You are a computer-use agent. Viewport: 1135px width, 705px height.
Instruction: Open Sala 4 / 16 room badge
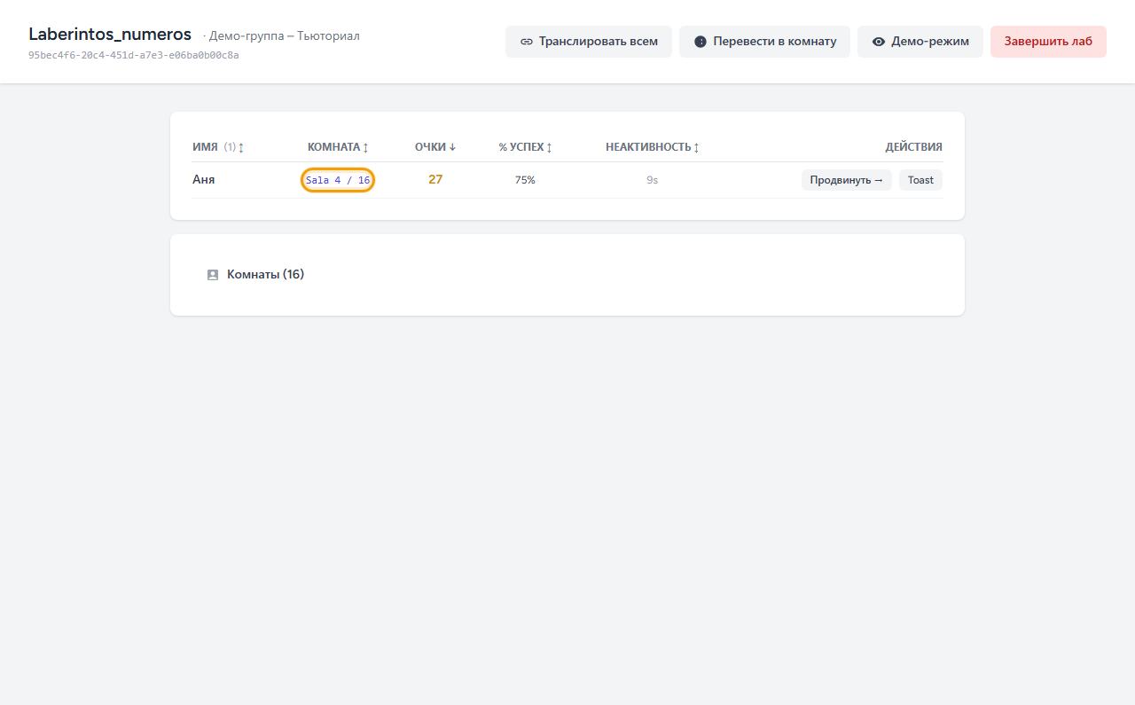tap(338, 180)
